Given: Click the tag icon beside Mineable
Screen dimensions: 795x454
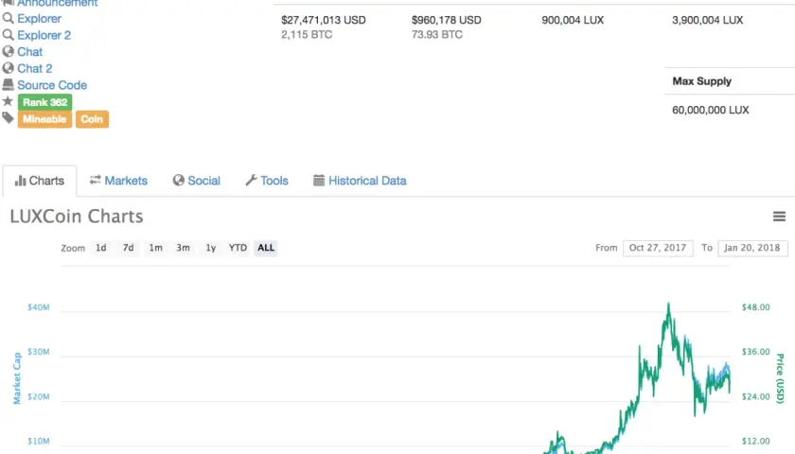Looking at the screenshot, I should [8, 118].
